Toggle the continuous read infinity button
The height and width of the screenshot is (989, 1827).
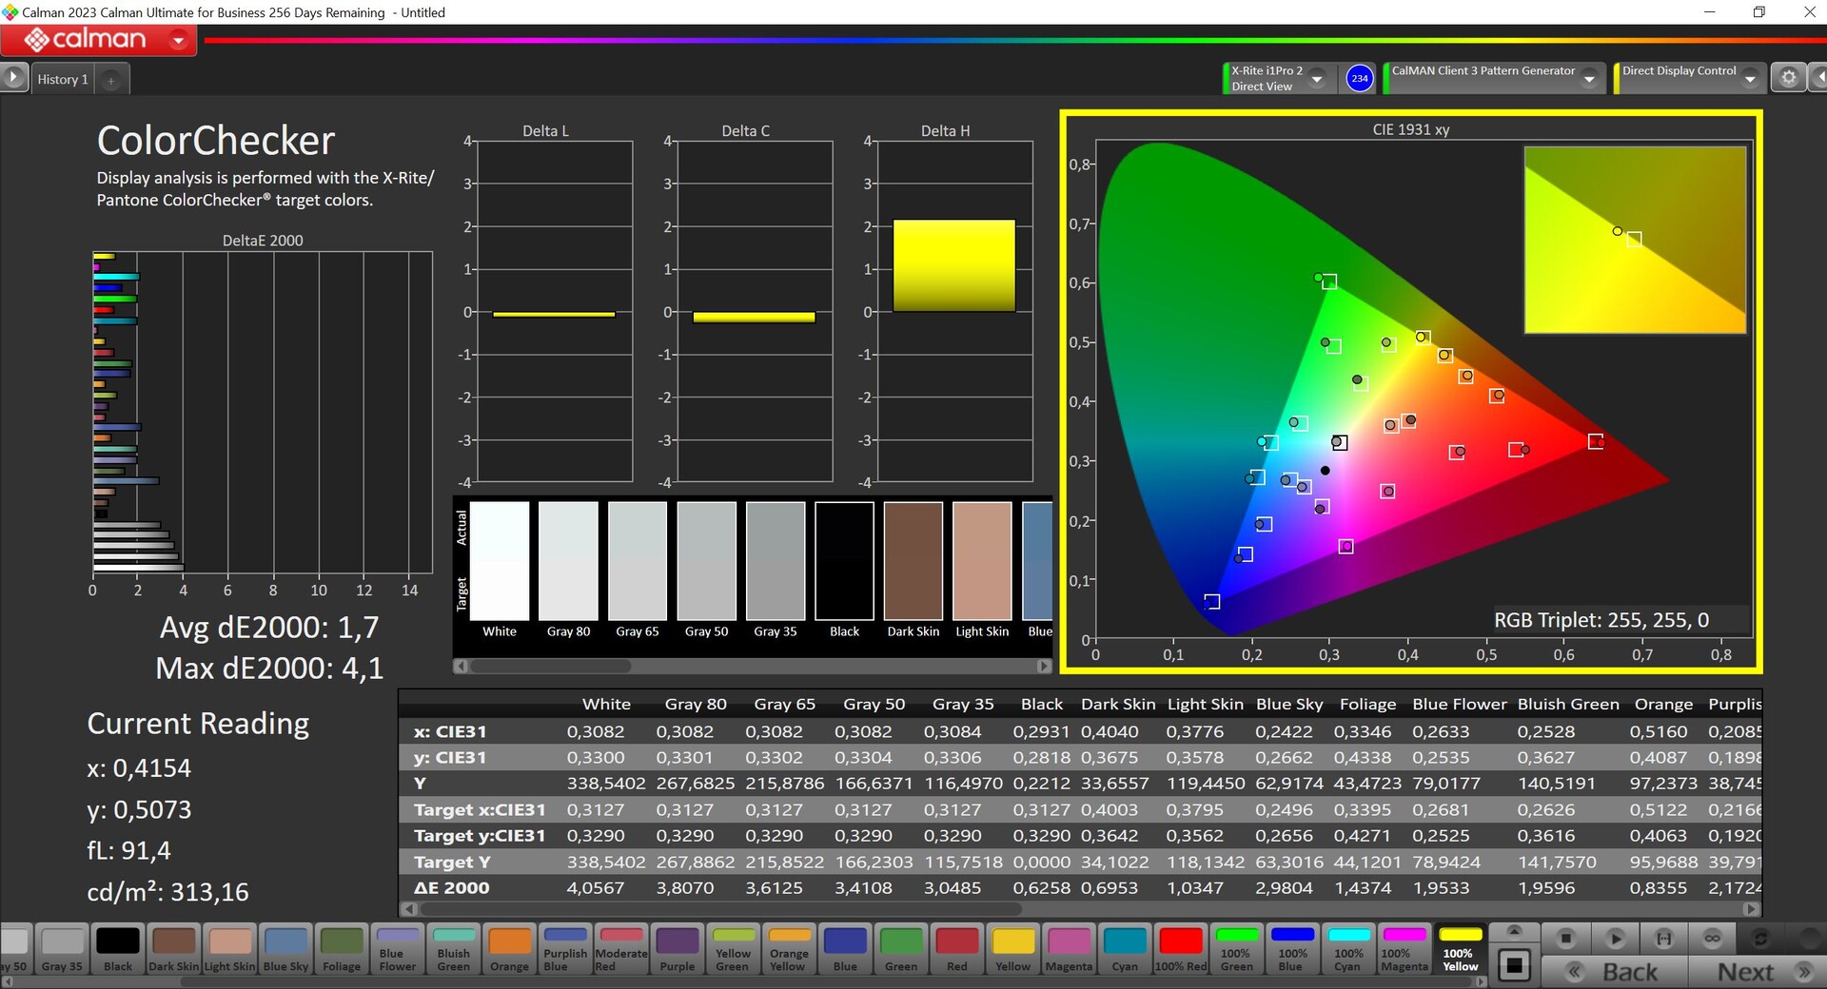coord(1712,939)
